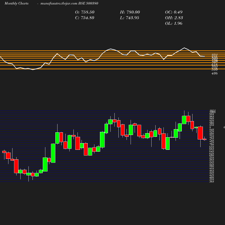Select the low value 'L: 743.95'

coord(130,18)
